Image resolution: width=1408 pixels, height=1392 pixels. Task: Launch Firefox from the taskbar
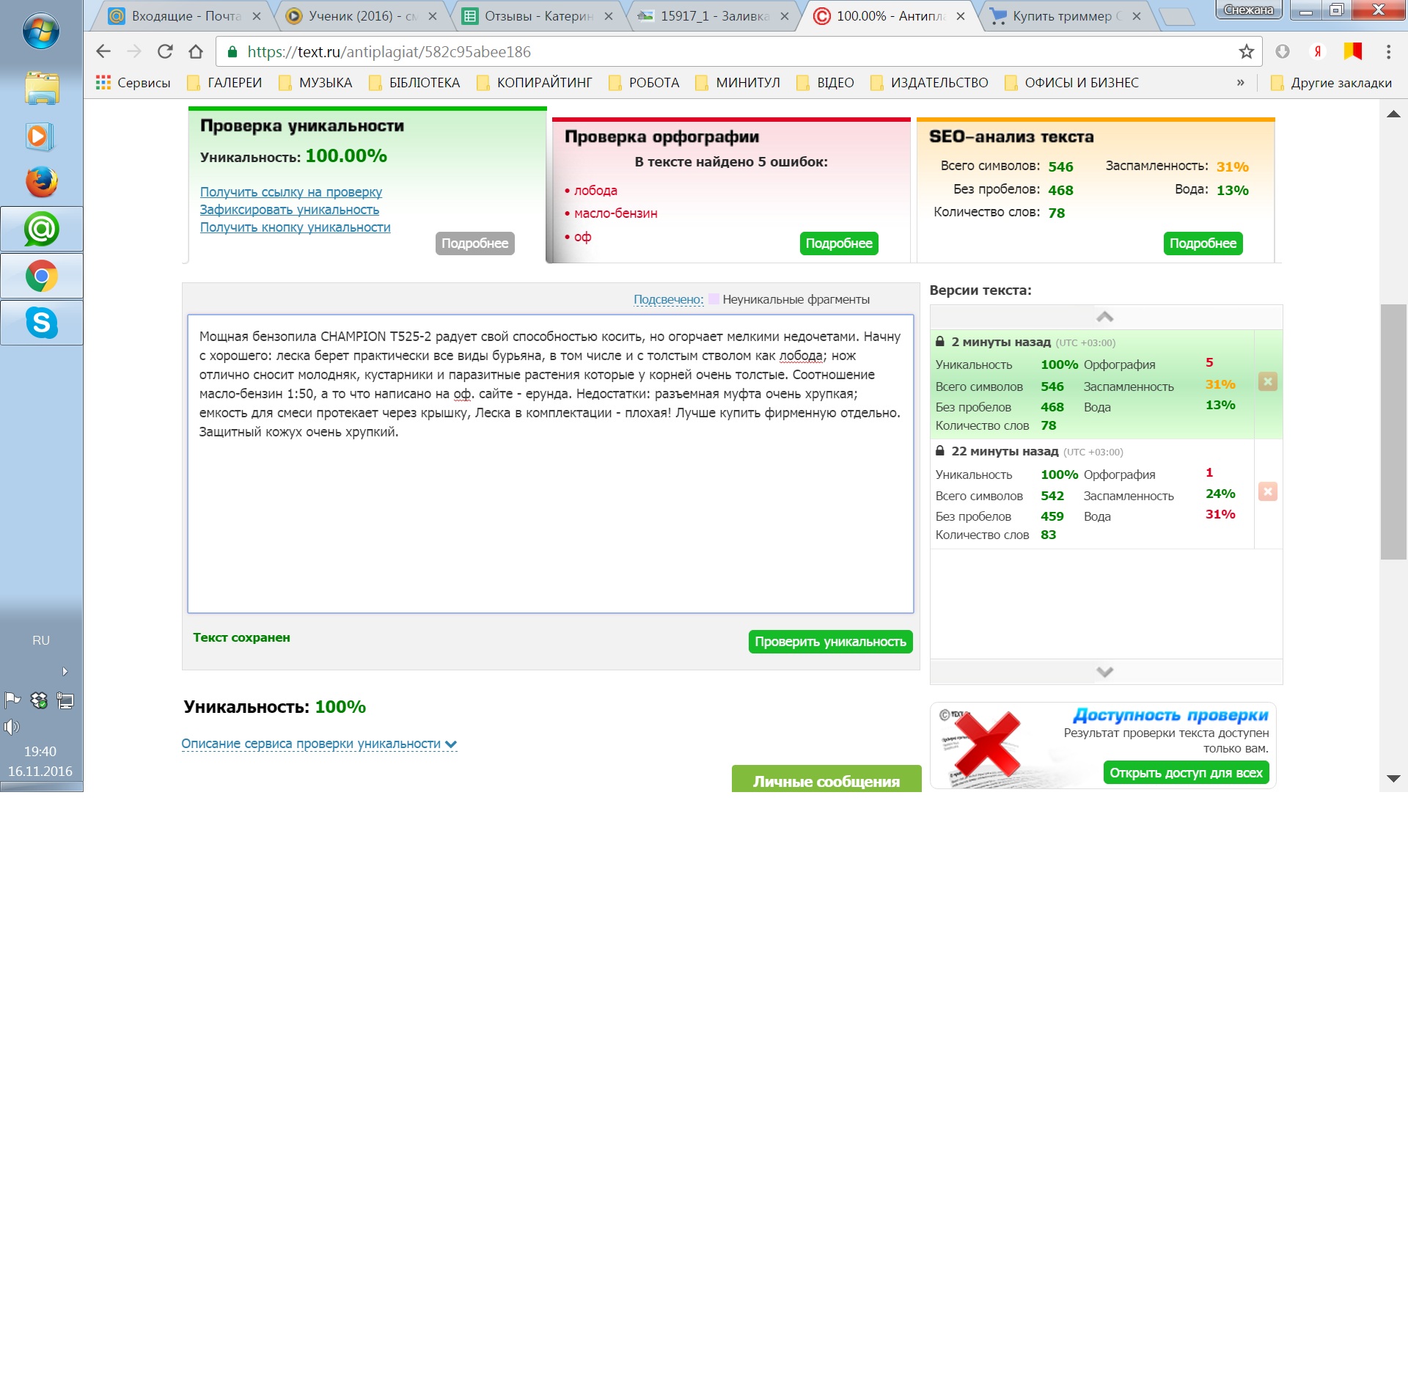[42, 182]
